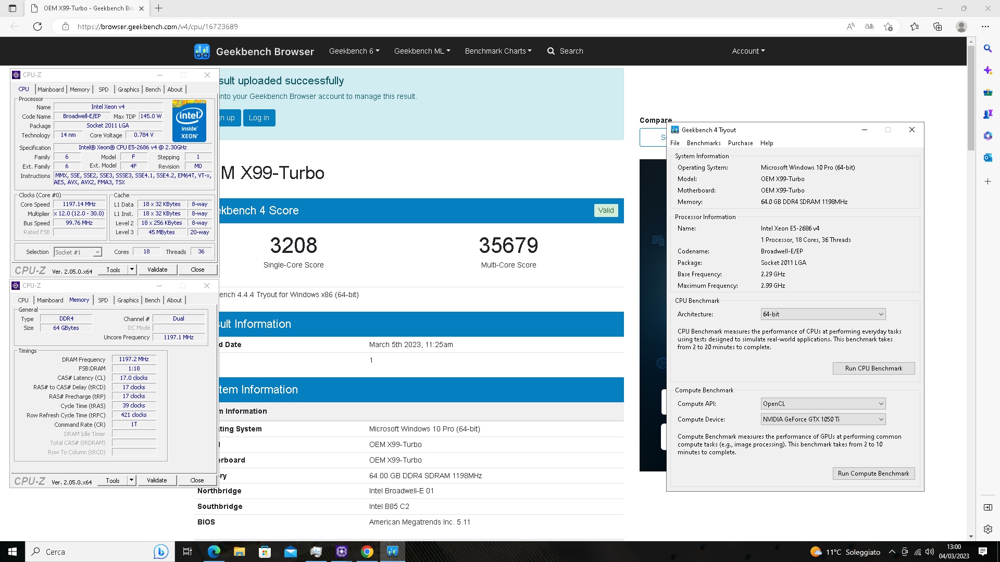Click the Edge sidebar search icon
Screen dimensions: 1000x562
point(988,48)
